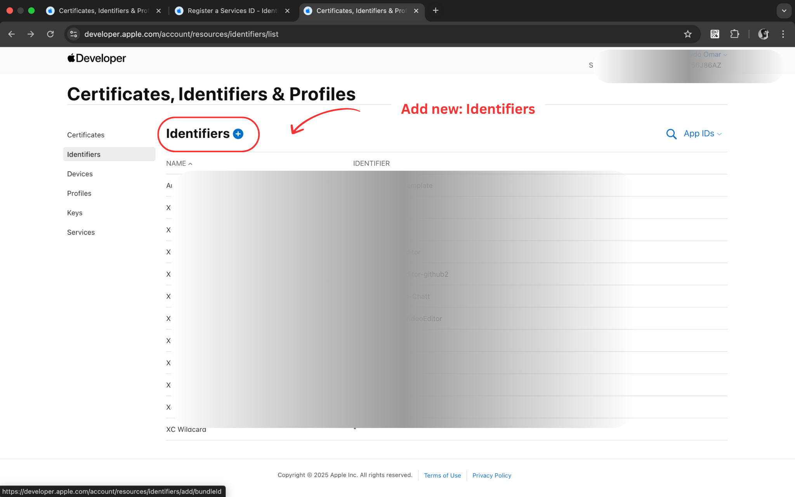Image resolution: width=795 pixels, height=497 pixels.
Task: Open the Certificates sidebar item
Action: [86, 135]
